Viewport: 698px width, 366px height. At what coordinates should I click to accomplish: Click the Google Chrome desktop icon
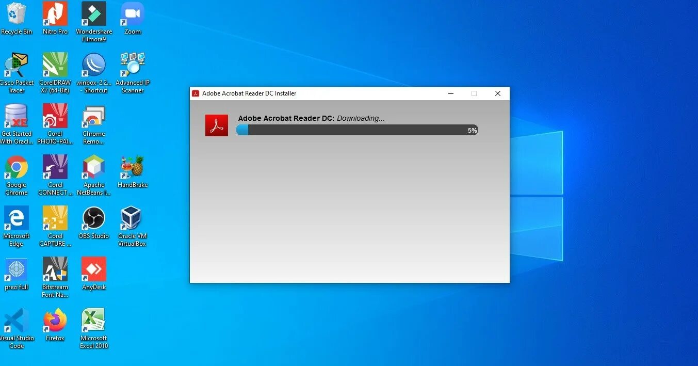[16, 167]
